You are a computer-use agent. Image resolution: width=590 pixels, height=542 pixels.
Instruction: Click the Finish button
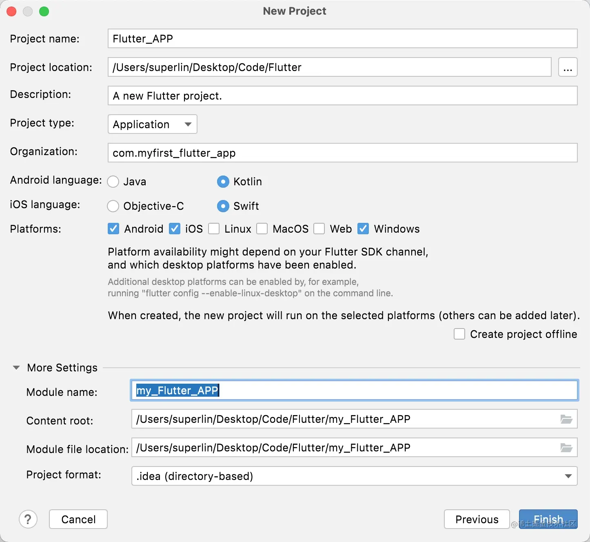(548, 519)
